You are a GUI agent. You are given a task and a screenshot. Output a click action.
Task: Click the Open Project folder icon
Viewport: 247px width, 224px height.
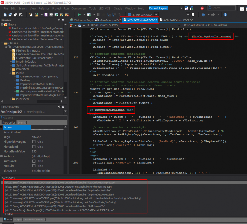click(37, 15)
